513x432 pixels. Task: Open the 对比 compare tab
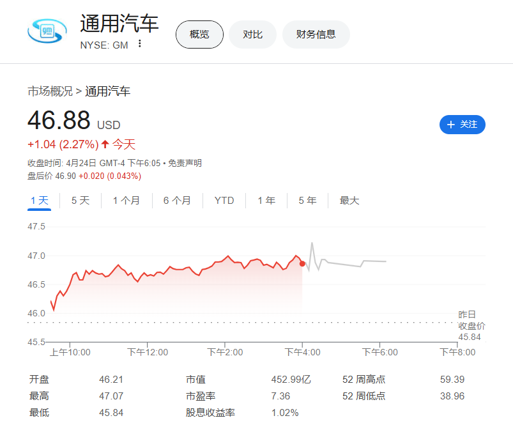pos(252,35)
